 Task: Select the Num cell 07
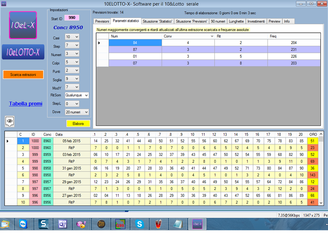pyautogui.click(x=135, y=63)
